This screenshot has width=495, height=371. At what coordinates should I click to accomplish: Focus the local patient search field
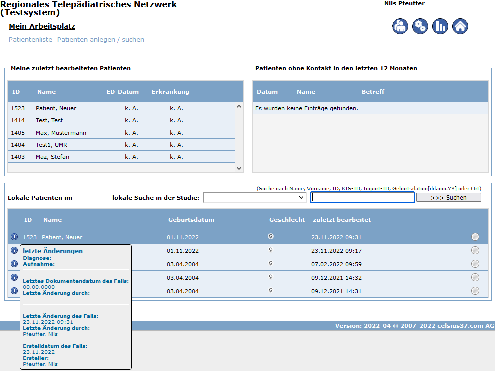coord(362,198)
